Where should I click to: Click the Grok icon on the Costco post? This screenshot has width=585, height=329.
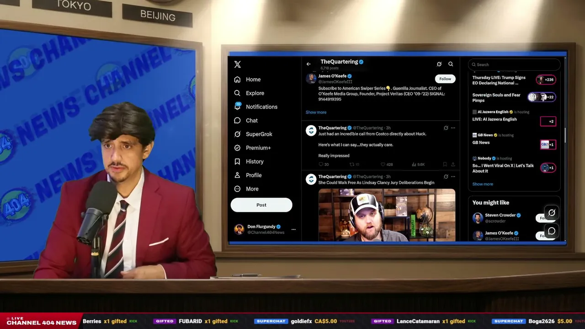(446, 128)
